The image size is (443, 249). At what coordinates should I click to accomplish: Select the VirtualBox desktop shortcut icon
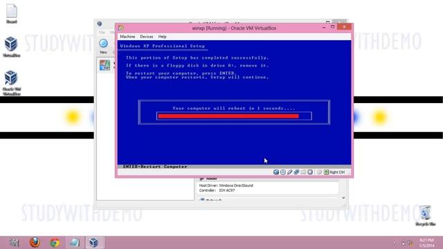tap(11, 46)
